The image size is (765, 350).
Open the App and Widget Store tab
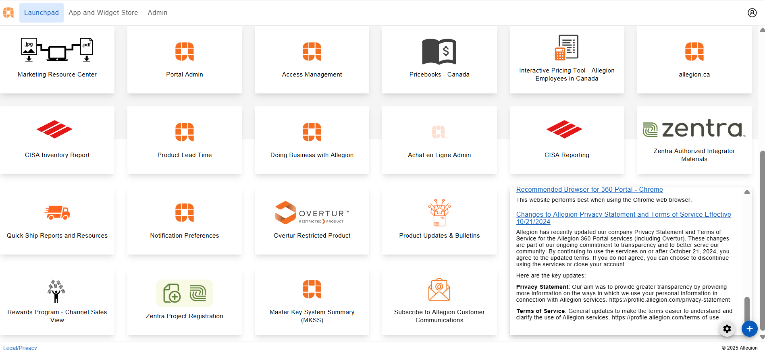click(x=103, y=12)
